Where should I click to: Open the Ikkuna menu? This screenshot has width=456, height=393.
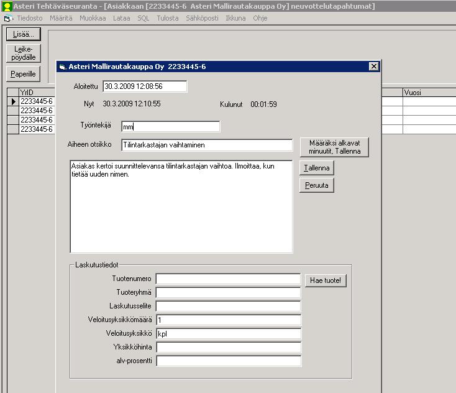(x=235, y=18)
